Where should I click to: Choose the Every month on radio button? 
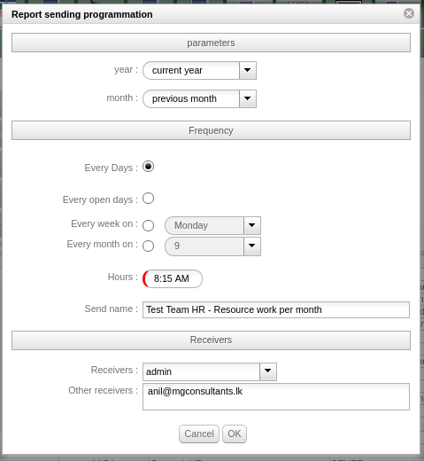pos(148,246)
